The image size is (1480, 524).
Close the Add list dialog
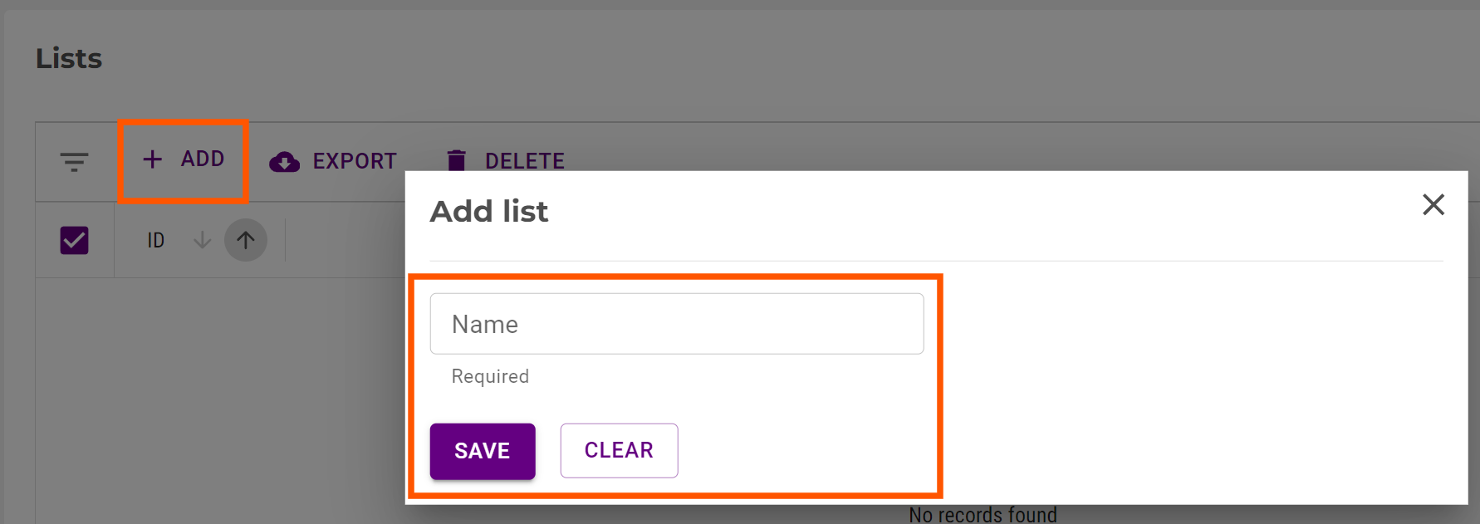click(1433, 204)
